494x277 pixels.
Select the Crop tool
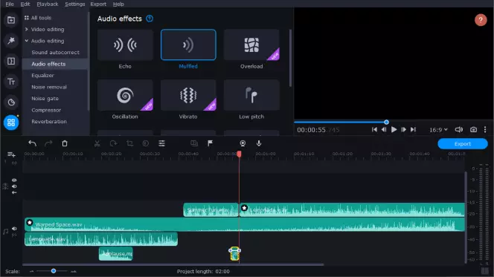click(x=129, y=143)
